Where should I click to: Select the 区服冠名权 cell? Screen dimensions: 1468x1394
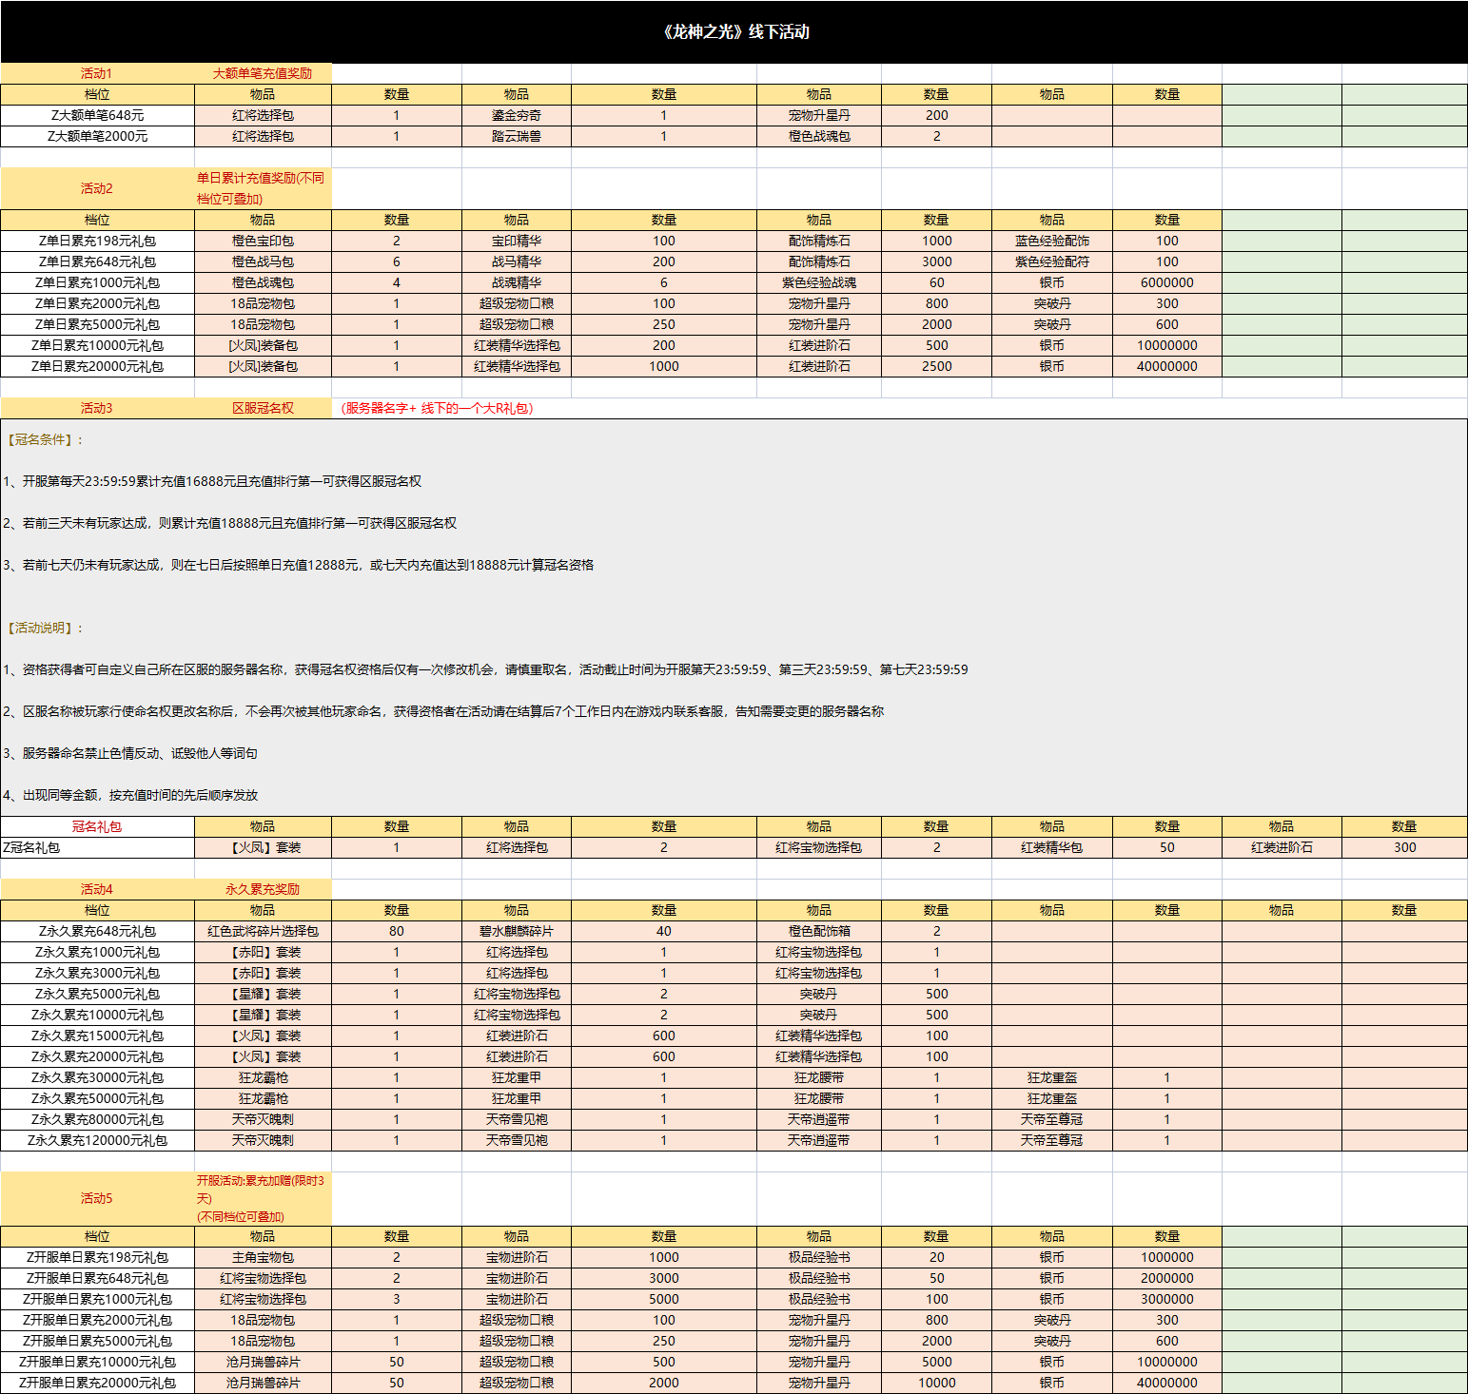263,408
